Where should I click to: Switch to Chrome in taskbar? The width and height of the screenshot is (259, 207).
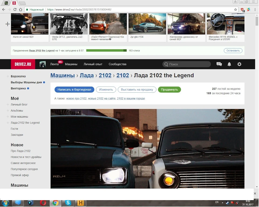56,203
